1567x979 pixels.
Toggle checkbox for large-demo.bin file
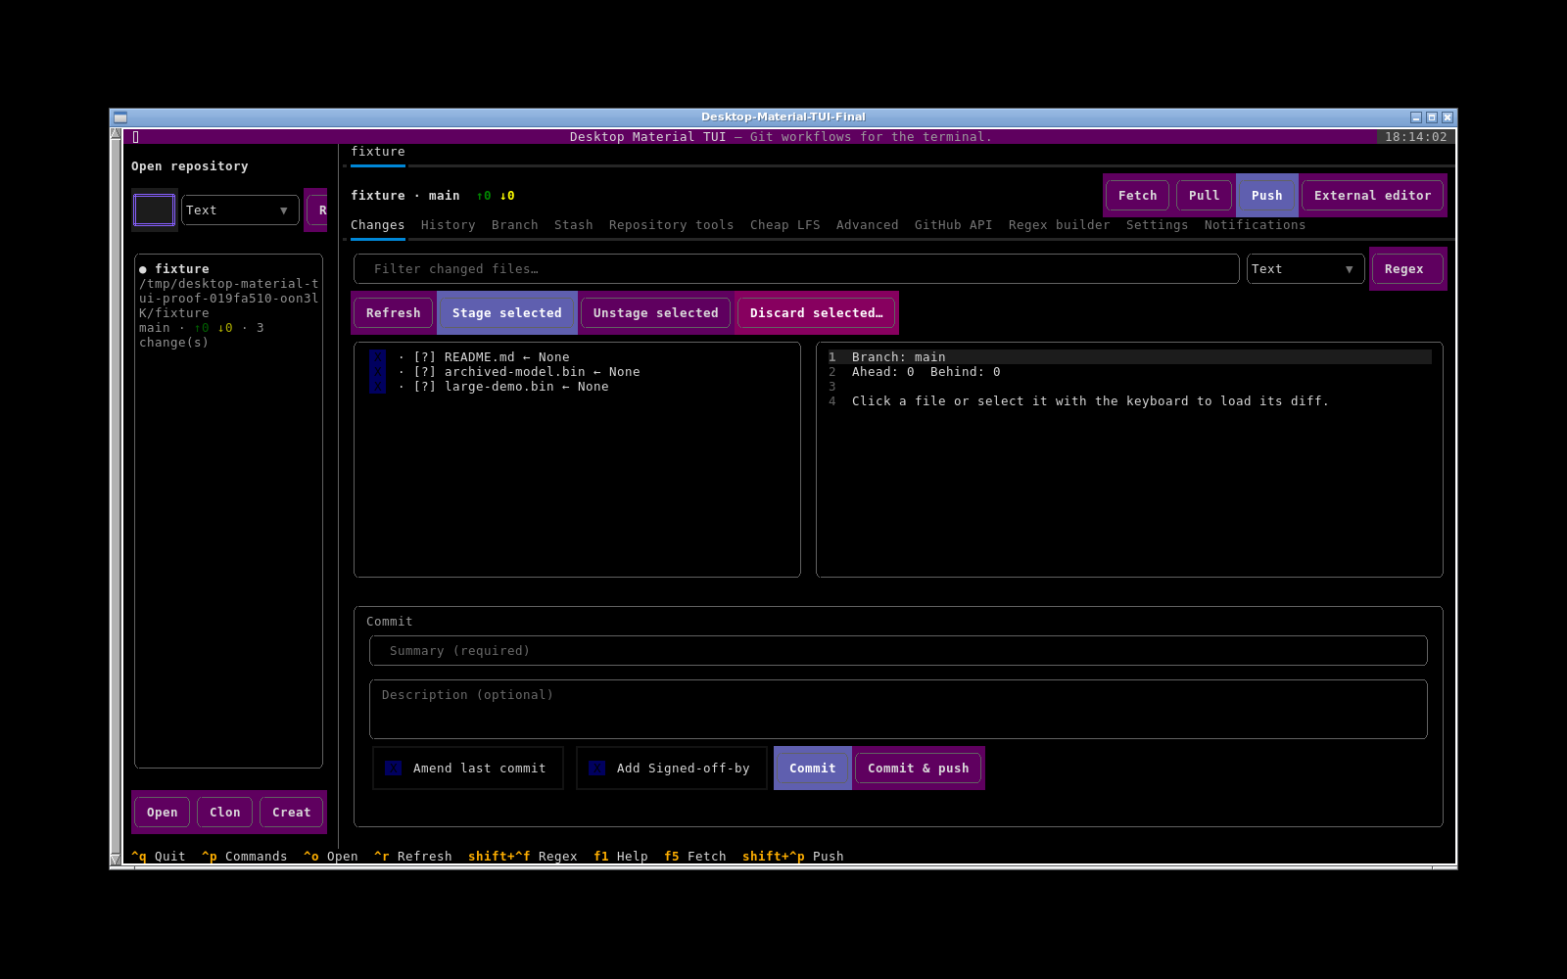click(x=378, y=387)
